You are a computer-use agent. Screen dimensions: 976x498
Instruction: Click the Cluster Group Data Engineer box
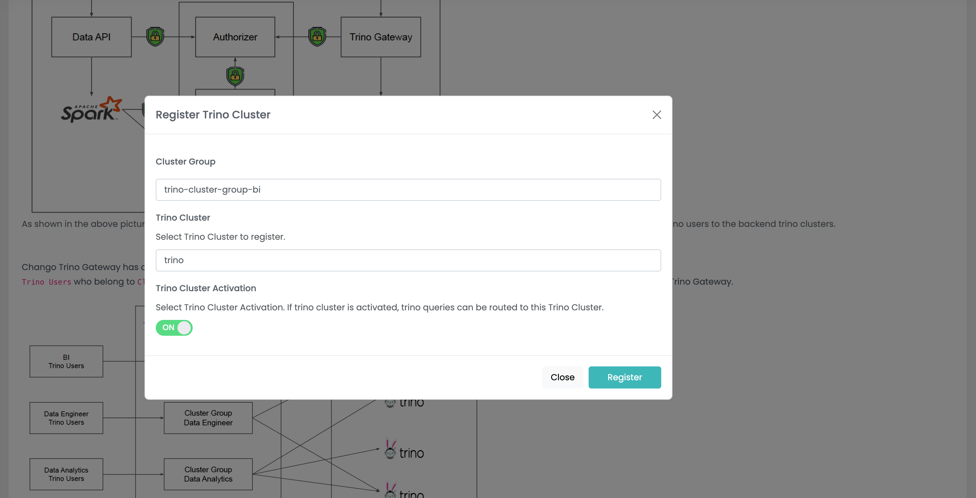coord(208,418)
